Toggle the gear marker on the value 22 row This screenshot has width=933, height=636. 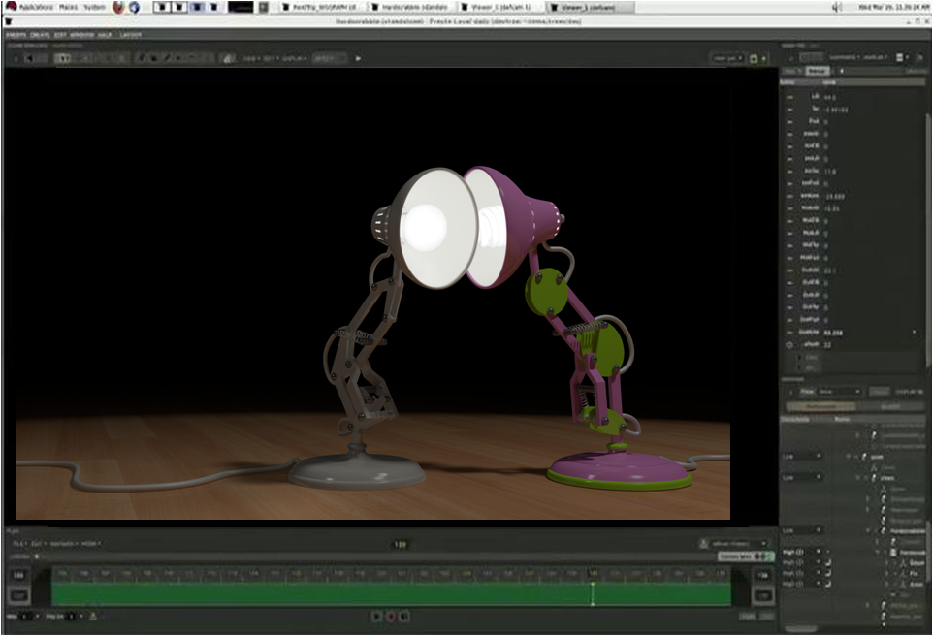click(790, 345)
